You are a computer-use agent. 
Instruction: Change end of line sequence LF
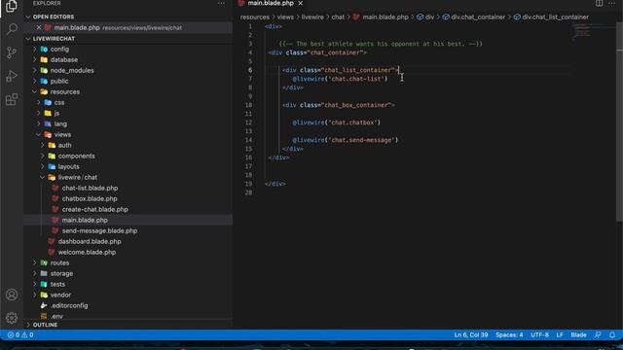pyautogui.click(x=560, y=335)
